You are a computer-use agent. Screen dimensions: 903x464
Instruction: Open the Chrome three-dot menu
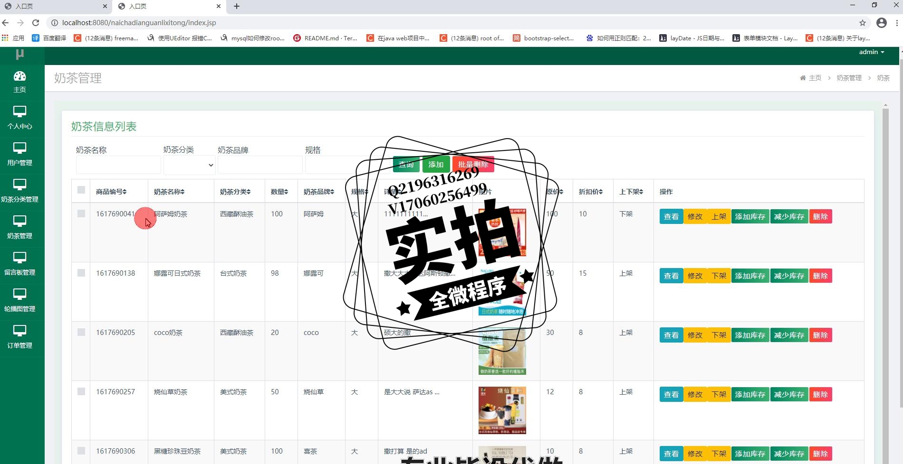point(897,23)
